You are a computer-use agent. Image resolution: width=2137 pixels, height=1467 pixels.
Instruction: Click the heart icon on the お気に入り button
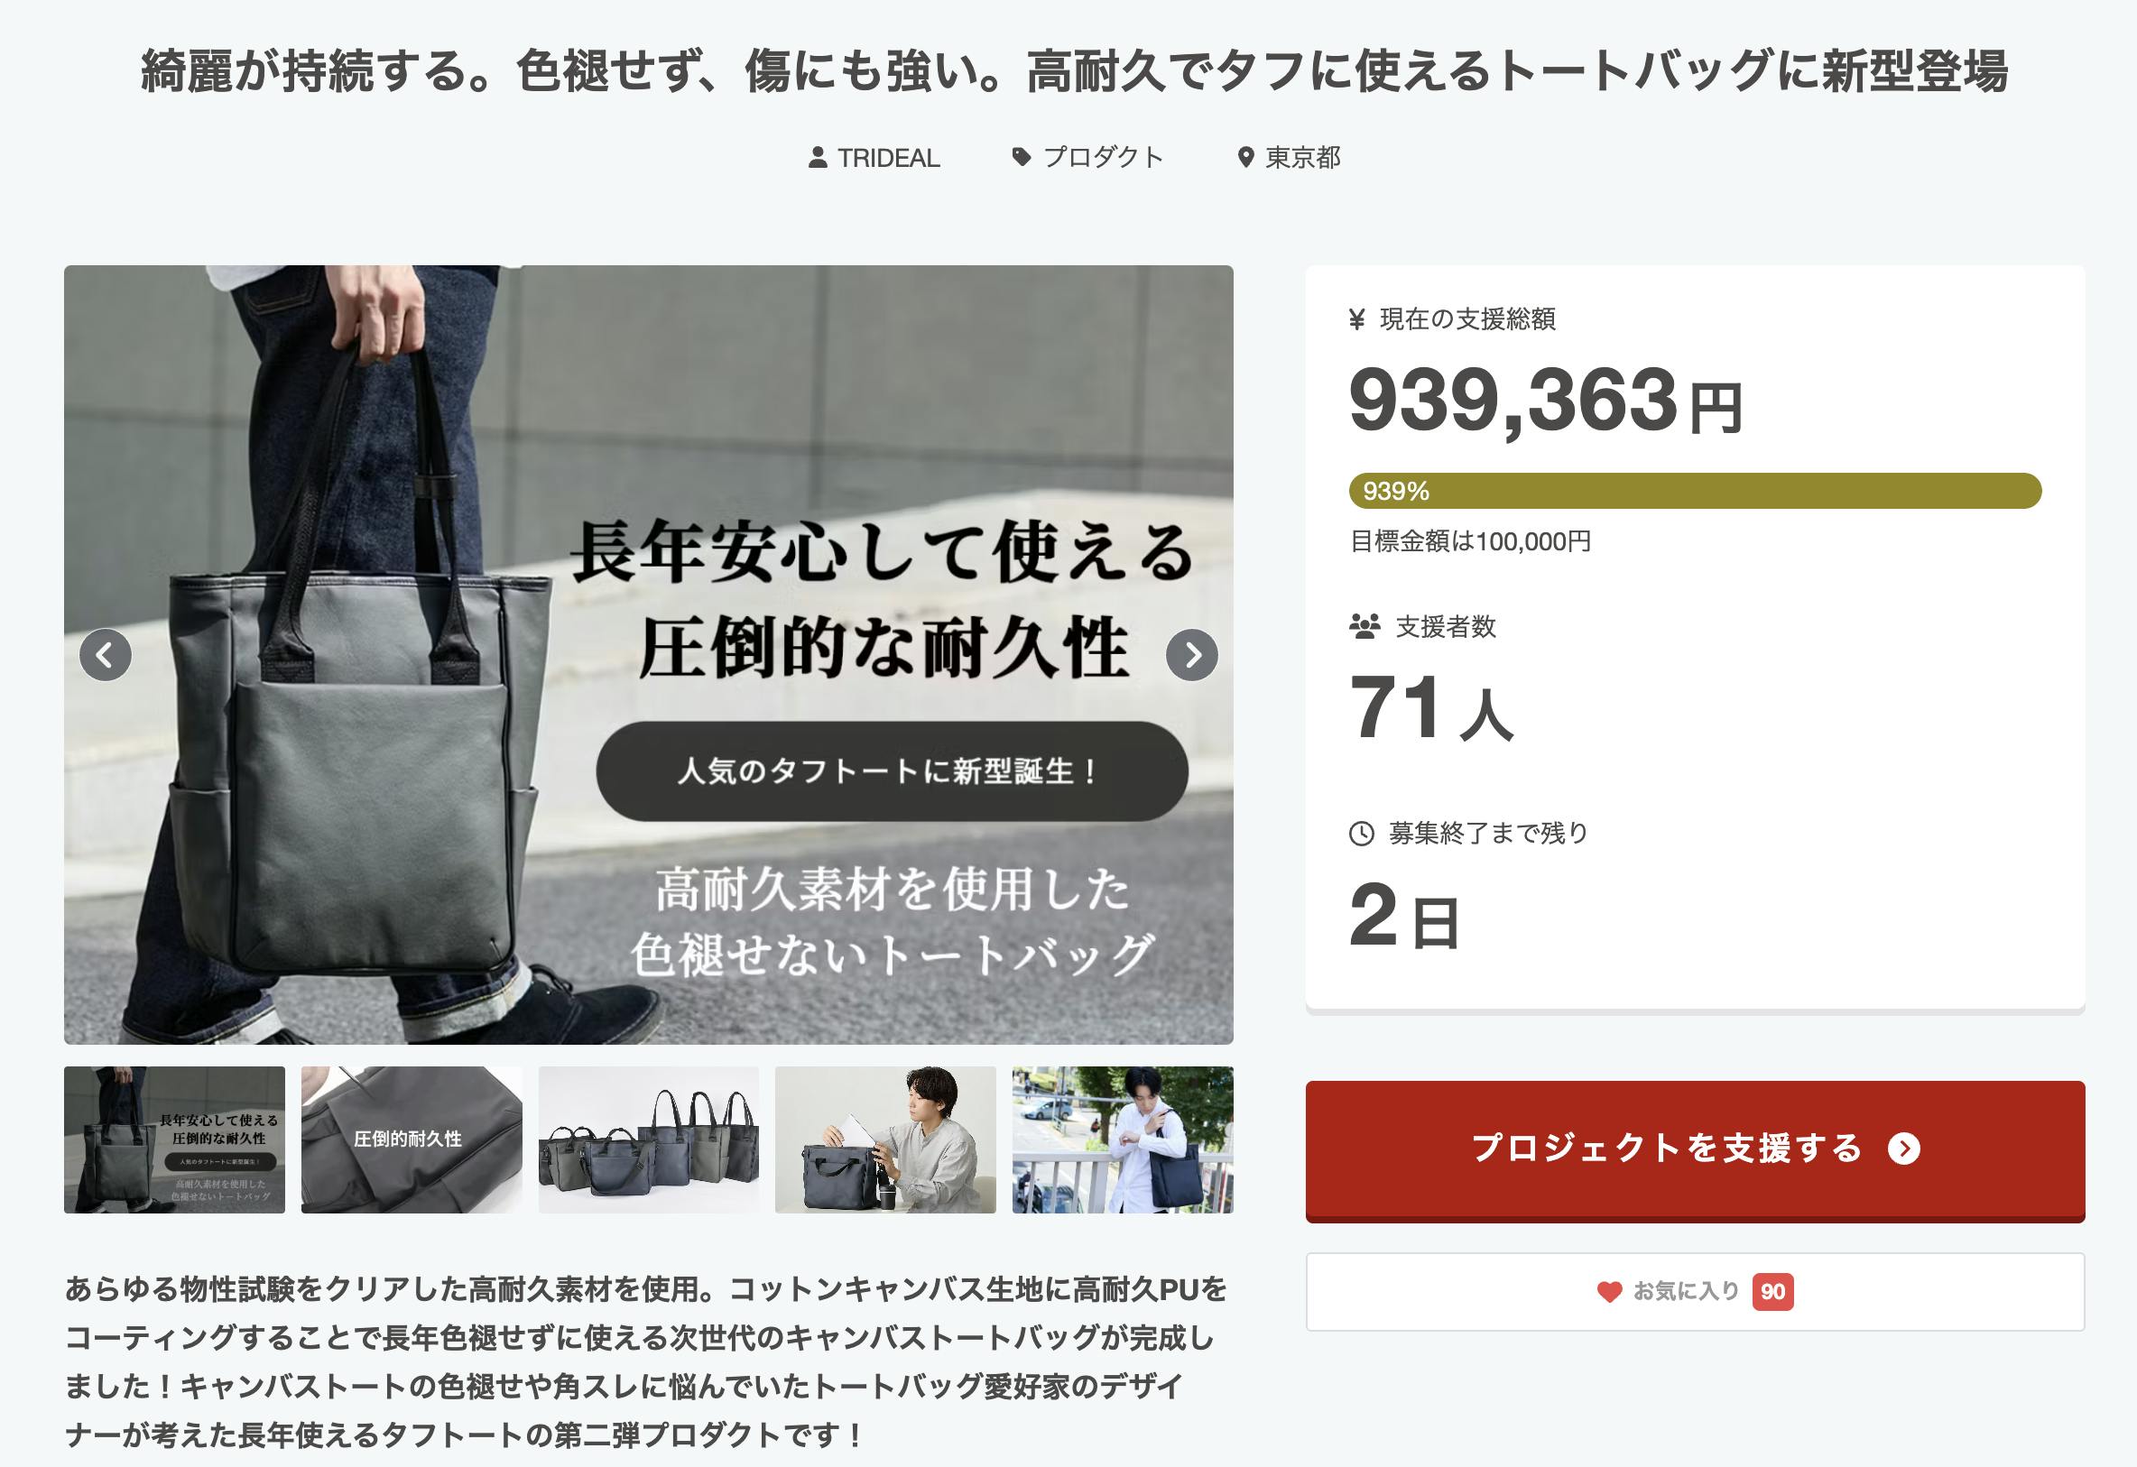click(1609, 1291)
